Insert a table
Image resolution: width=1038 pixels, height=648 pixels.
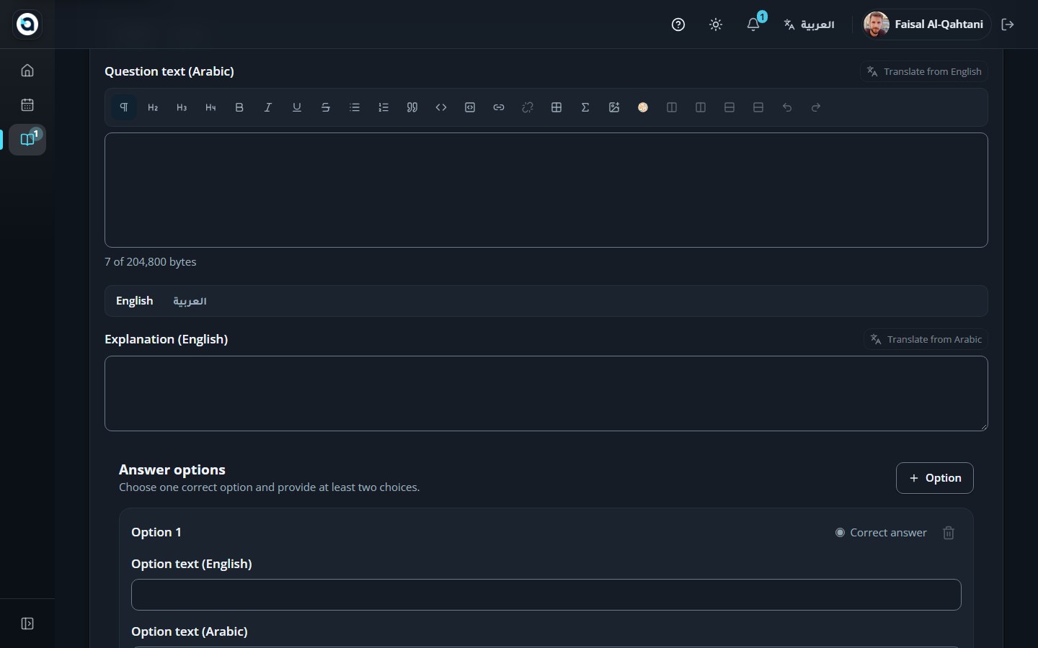[556, 107]
